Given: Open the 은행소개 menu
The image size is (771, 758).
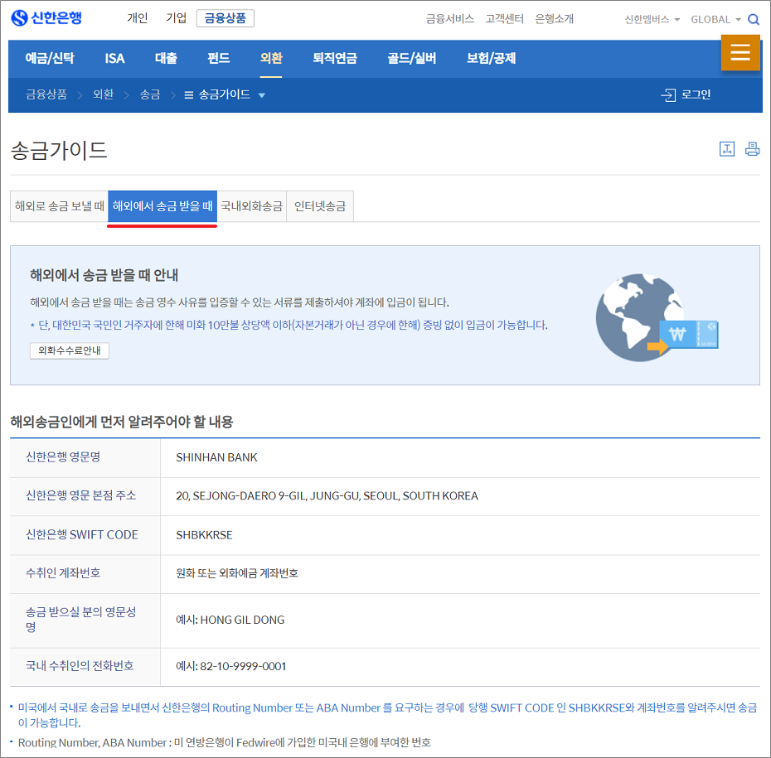Looking at the screenshot, I should click(554, 19).
